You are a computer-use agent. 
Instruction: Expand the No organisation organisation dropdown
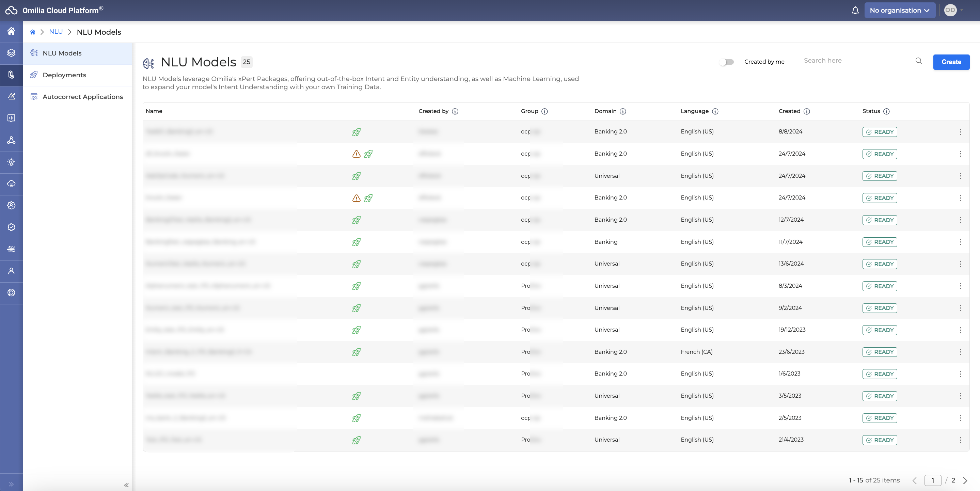point(900,11)
